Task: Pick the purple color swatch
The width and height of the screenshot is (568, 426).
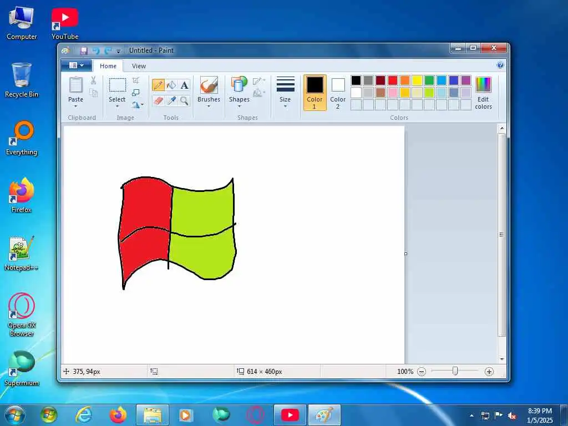Action: 466,80
